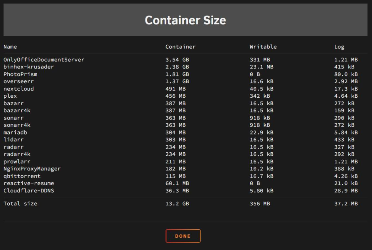
Task: Click the DONE button
Action: tap(183, 236)
